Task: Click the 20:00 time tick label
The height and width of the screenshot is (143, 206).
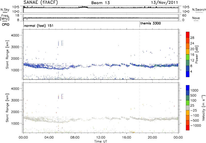Action: pos(152,138)
